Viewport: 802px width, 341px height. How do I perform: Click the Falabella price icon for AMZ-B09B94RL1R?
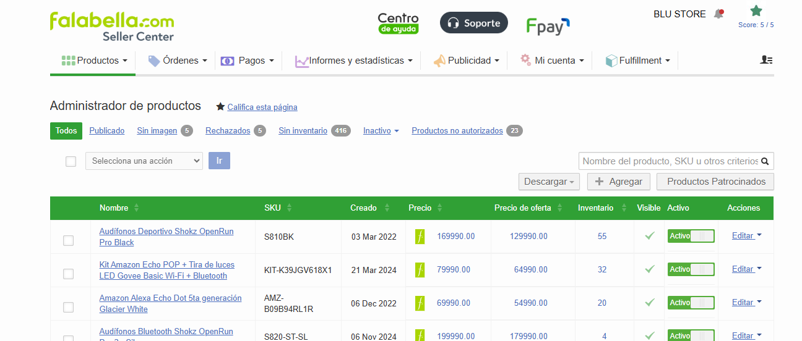(x=420, y=303)
